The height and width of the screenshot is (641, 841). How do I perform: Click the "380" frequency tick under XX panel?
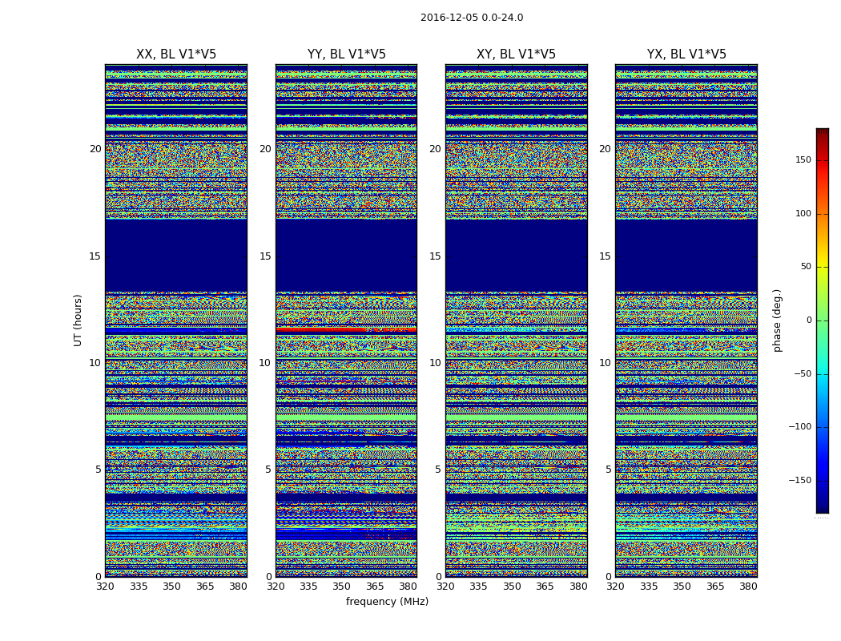coord(238,587)
